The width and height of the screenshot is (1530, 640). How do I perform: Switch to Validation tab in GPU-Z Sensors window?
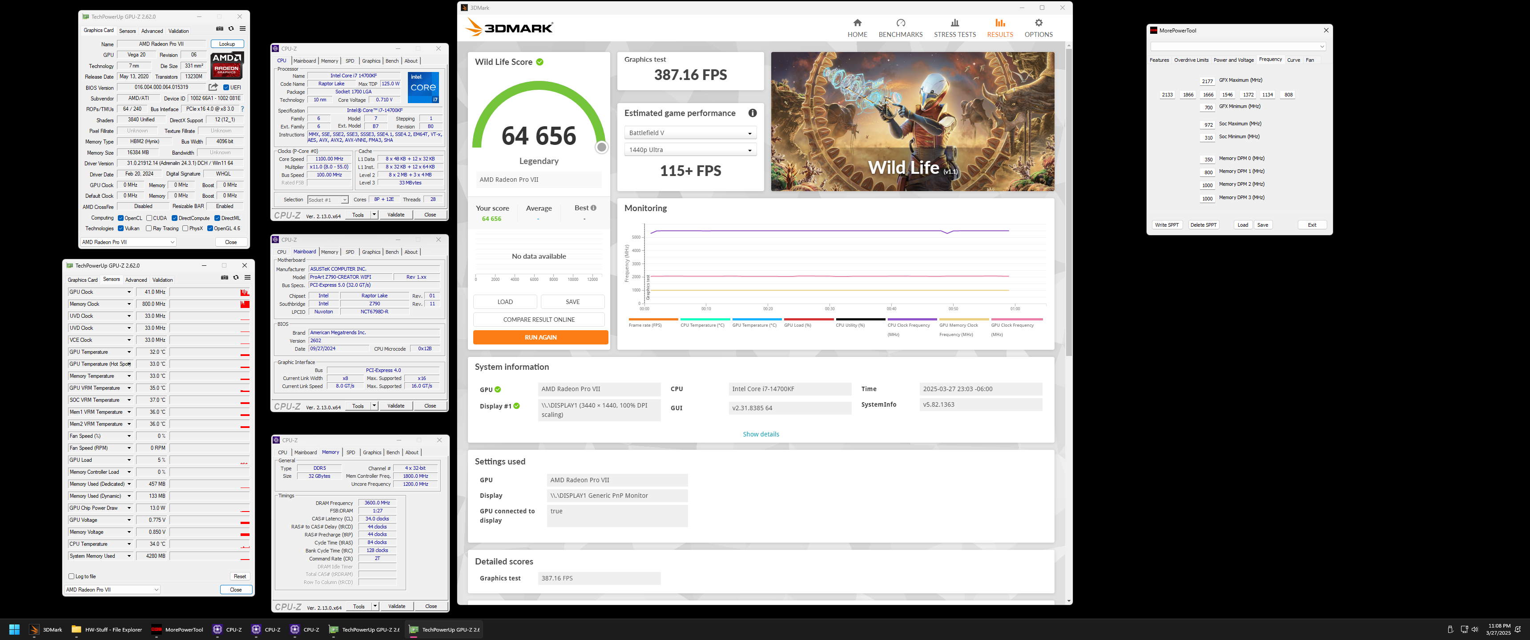(162, 280)
